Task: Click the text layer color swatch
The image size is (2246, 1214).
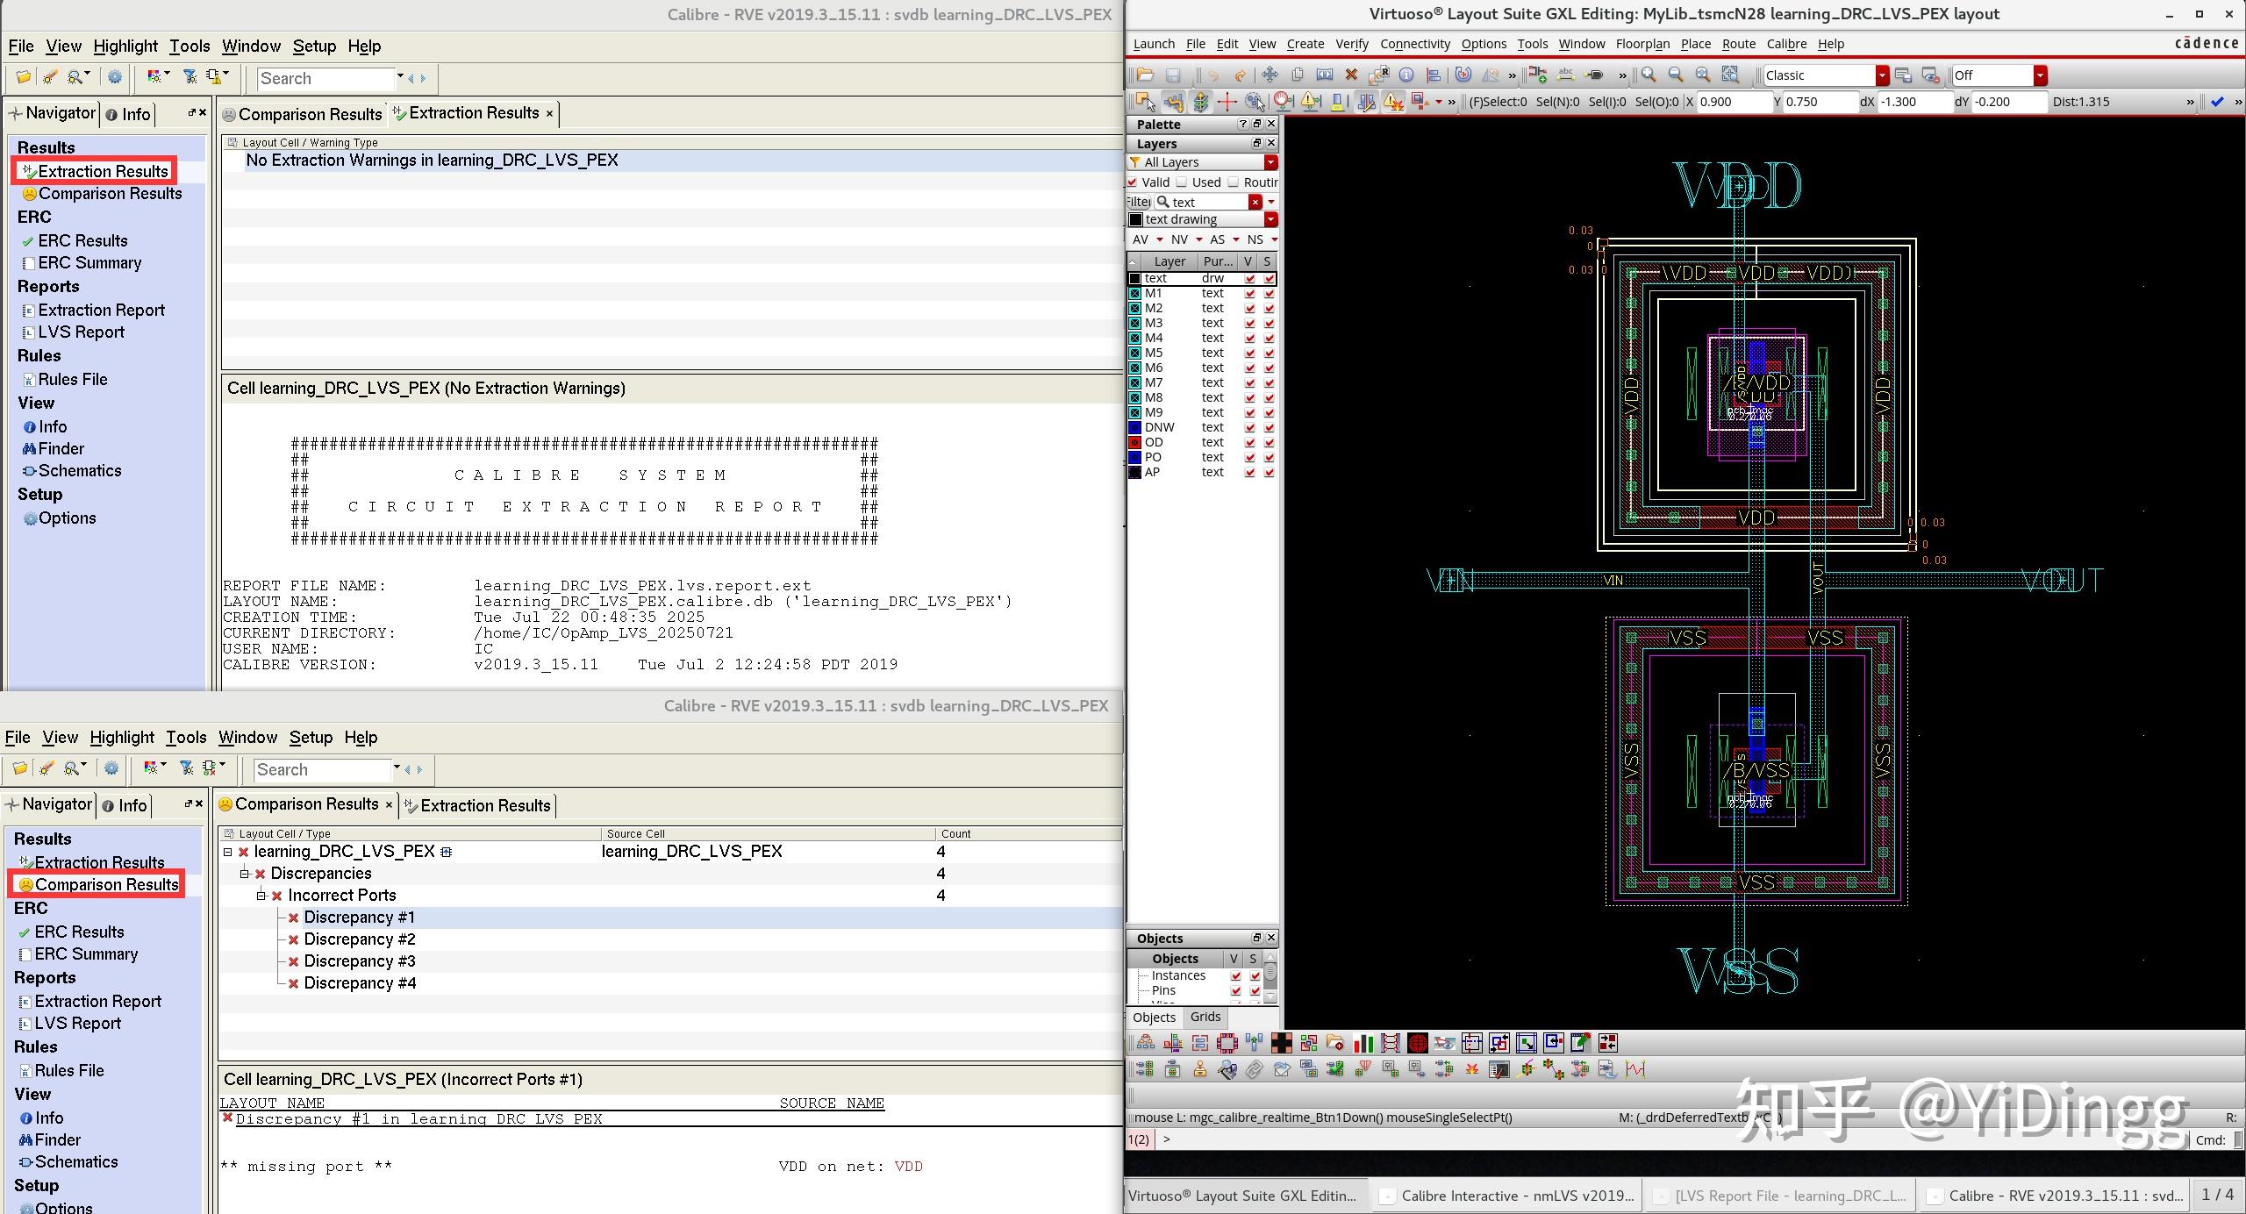Action: click(1135, 277)
